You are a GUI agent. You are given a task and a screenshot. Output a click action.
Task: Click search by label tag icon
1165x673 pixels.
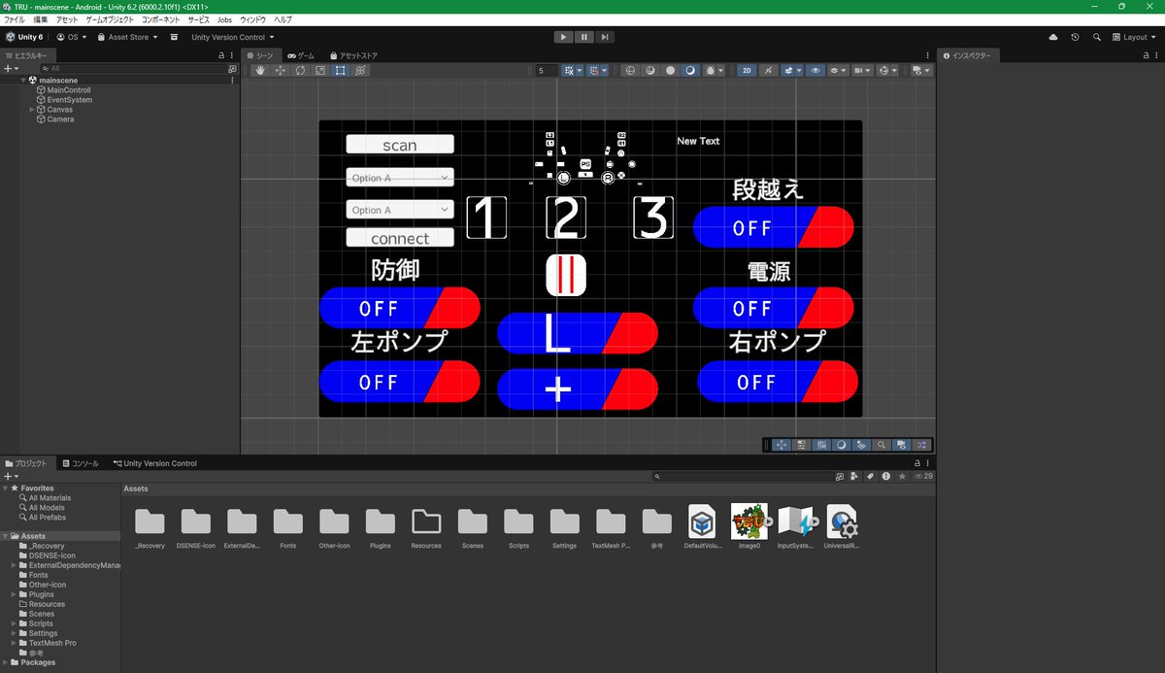click(x=871, y=477)
